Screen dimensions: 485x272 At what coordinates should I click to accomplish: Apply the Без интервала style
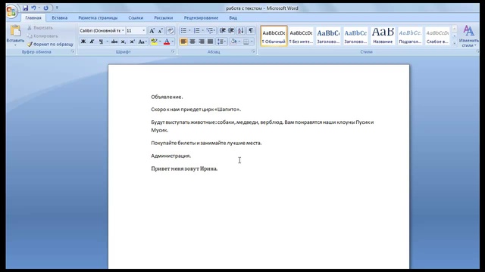(301, 36)
